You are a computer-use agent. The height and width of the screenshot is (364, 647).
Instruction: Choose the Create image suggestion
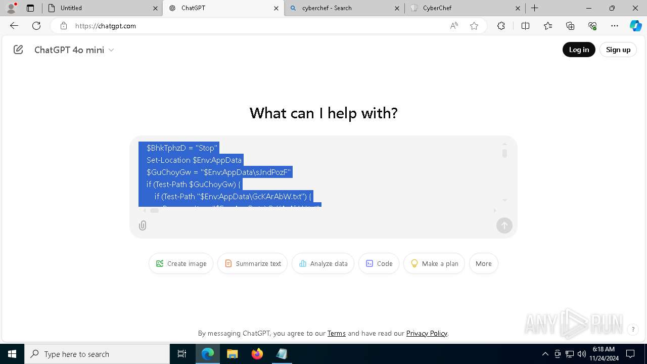pos(181,263)
